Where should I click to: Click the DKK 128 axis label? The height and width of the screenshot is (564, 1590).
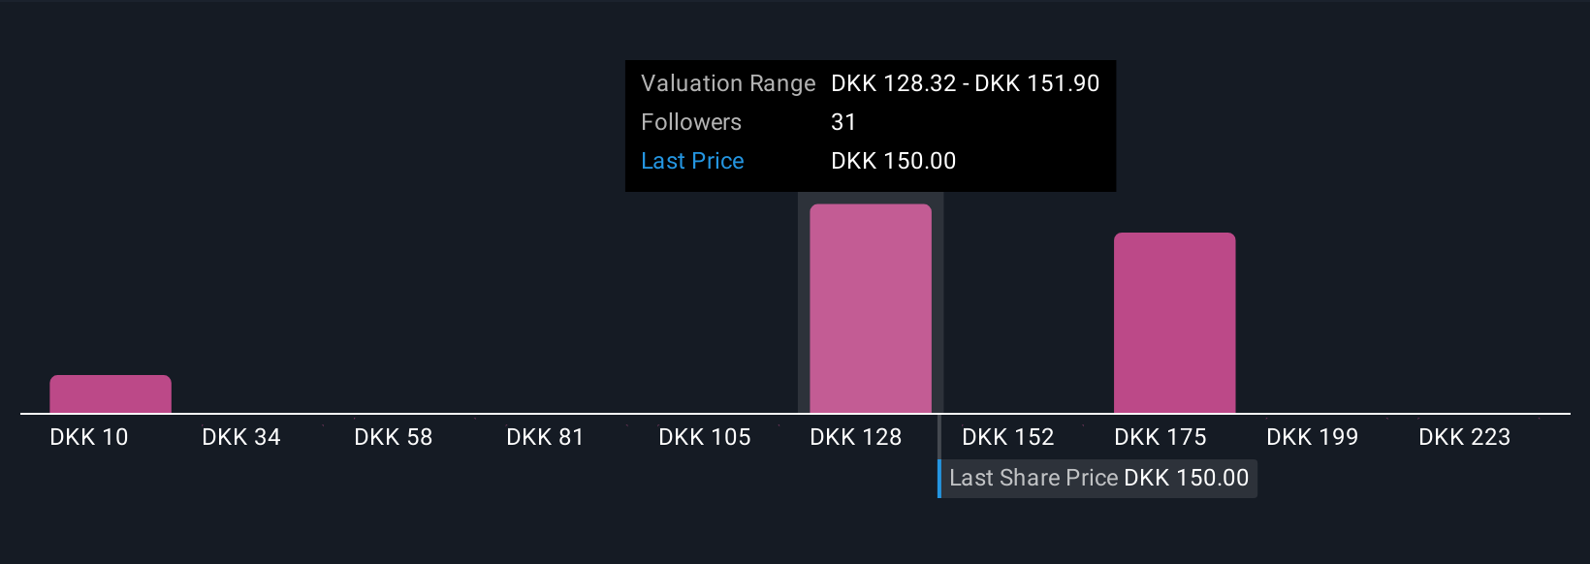tap(856, 437)
